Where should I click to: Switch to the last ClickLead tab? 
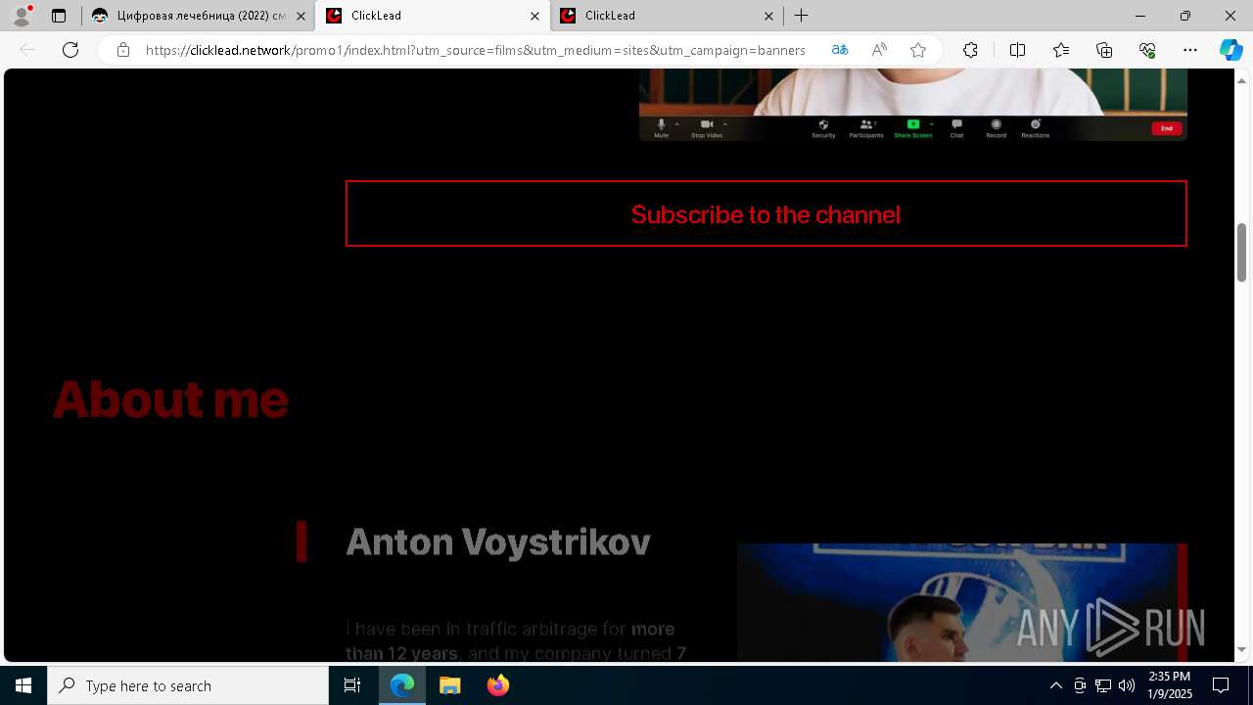coord(666,16)
